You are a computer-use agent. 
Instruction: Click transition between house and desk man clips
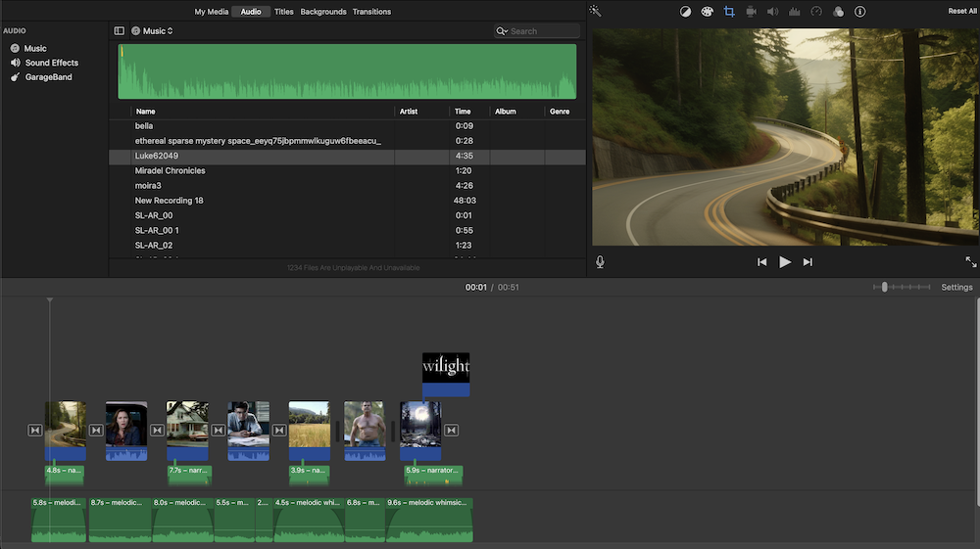click(218, 430)
